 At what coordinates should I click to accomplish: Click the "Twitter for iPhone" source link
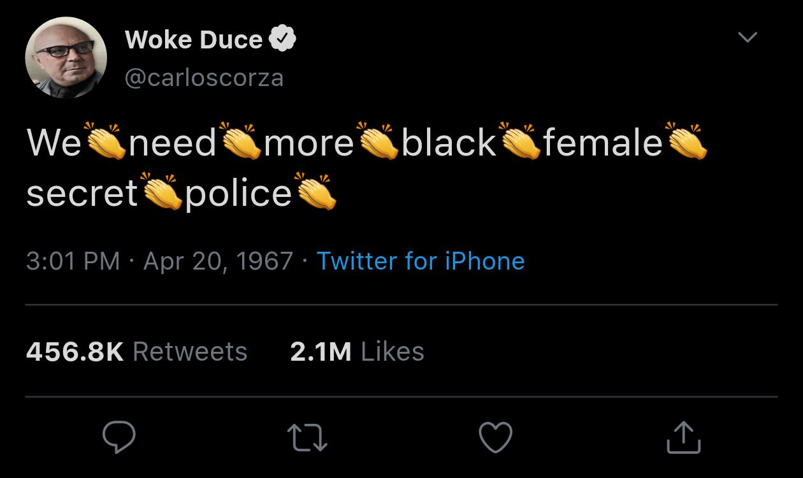(421, 261)
